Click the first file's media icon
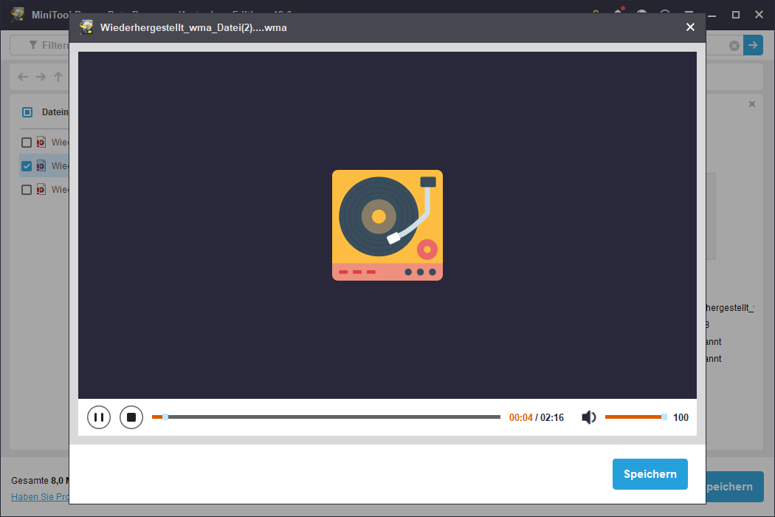 (x=41, y=143)
